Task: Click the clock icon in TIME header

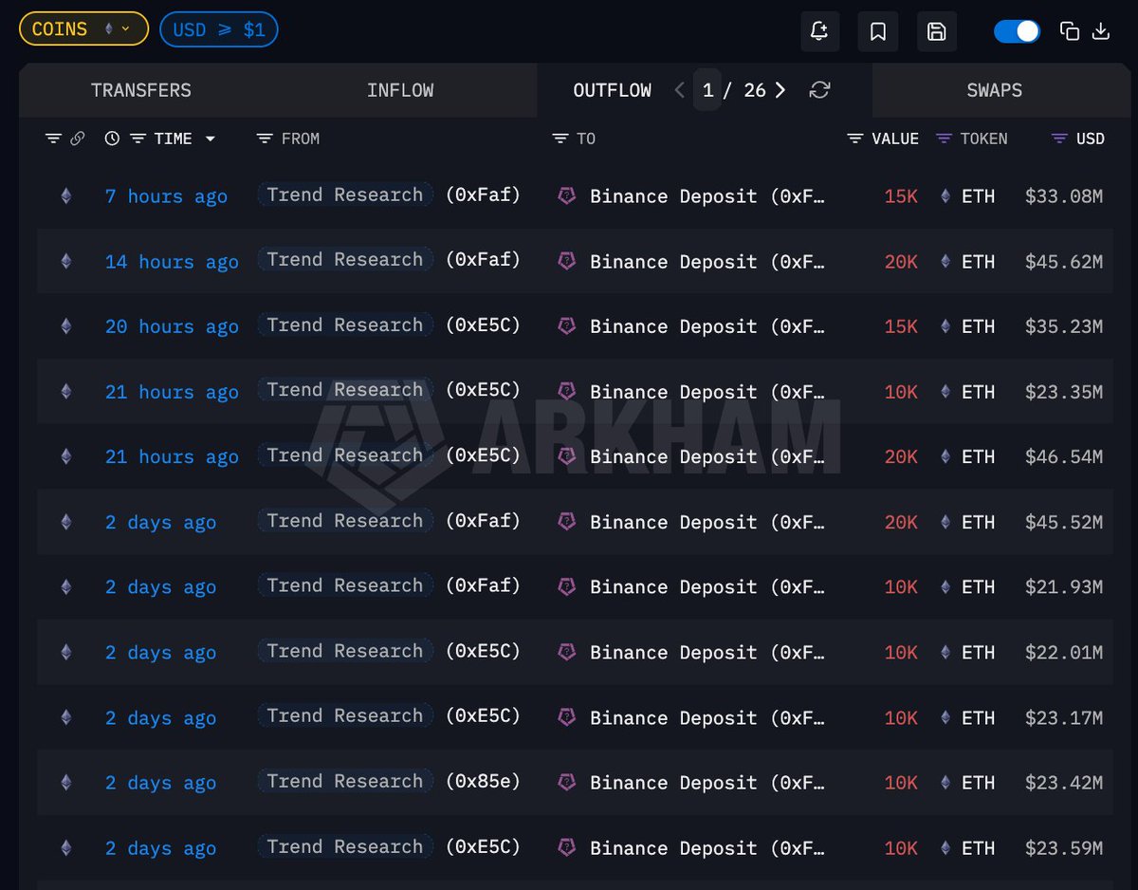Action: tap(112, 139)
